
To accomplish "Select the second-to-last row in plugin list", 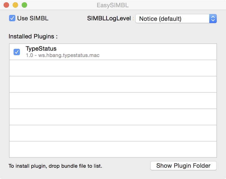I will (x=113, y=133).
